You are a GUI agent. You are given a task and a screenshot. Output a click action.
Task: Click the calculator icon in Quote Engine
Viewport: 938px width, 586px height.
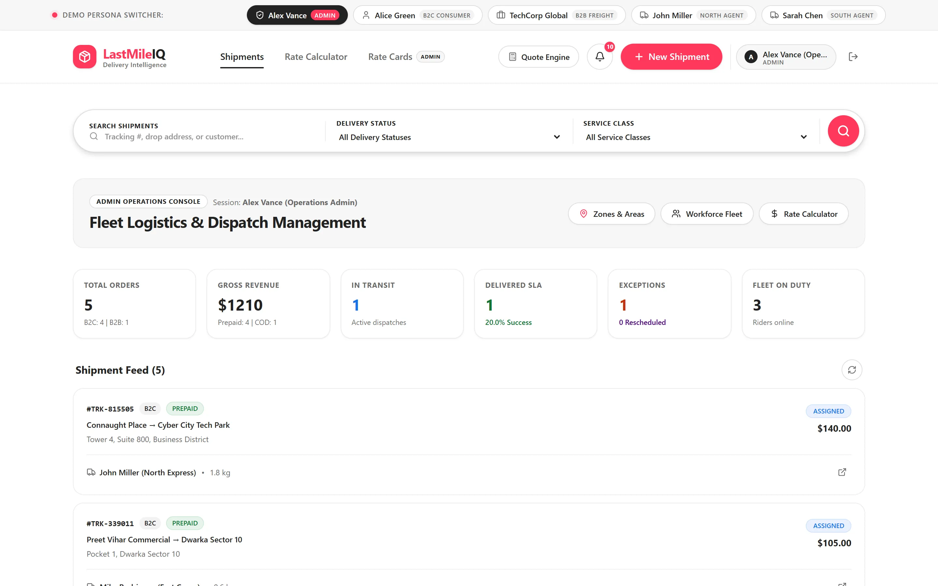pos(512,57)
